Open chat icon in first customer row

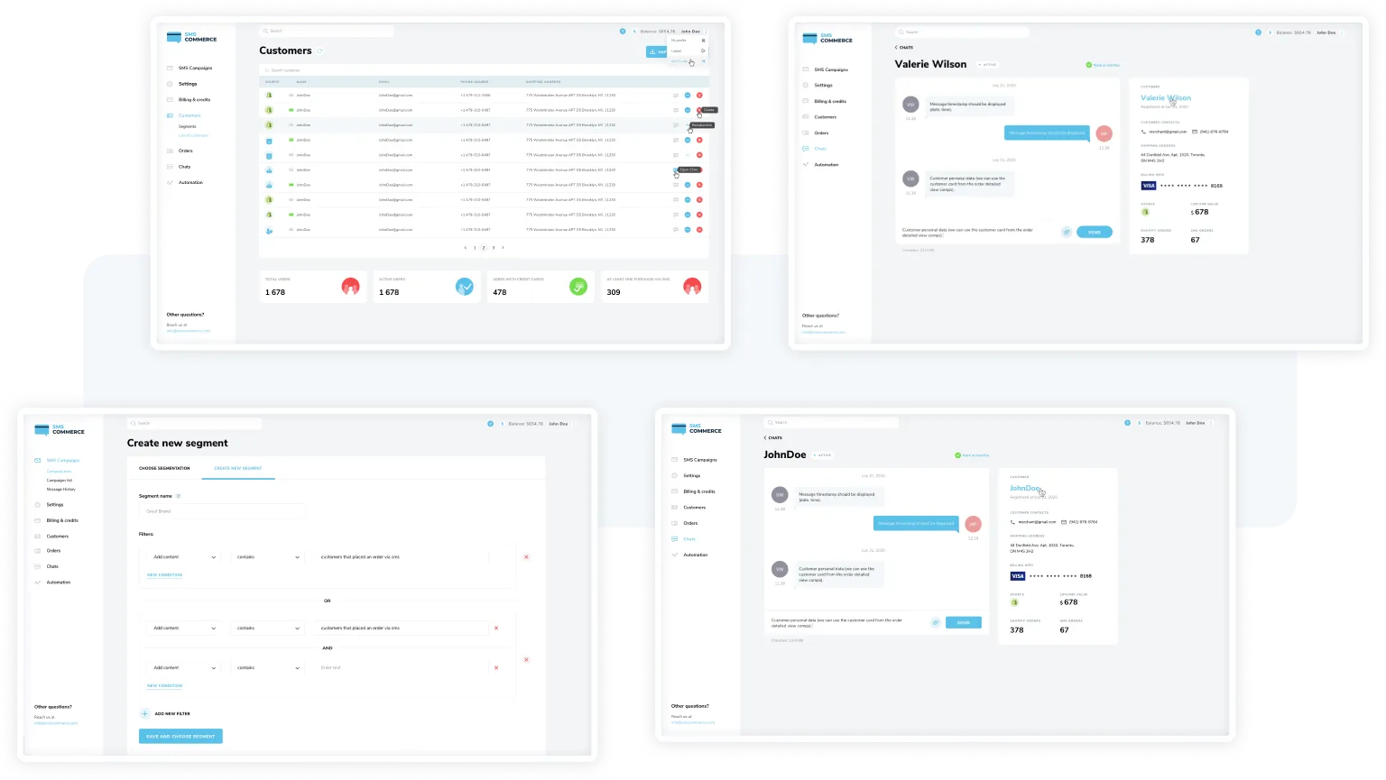[x=676, y=95]
